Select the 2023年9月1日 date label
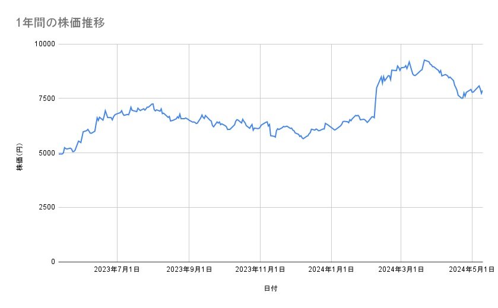This screenshot has width=498, height=308. coord(189,270)
